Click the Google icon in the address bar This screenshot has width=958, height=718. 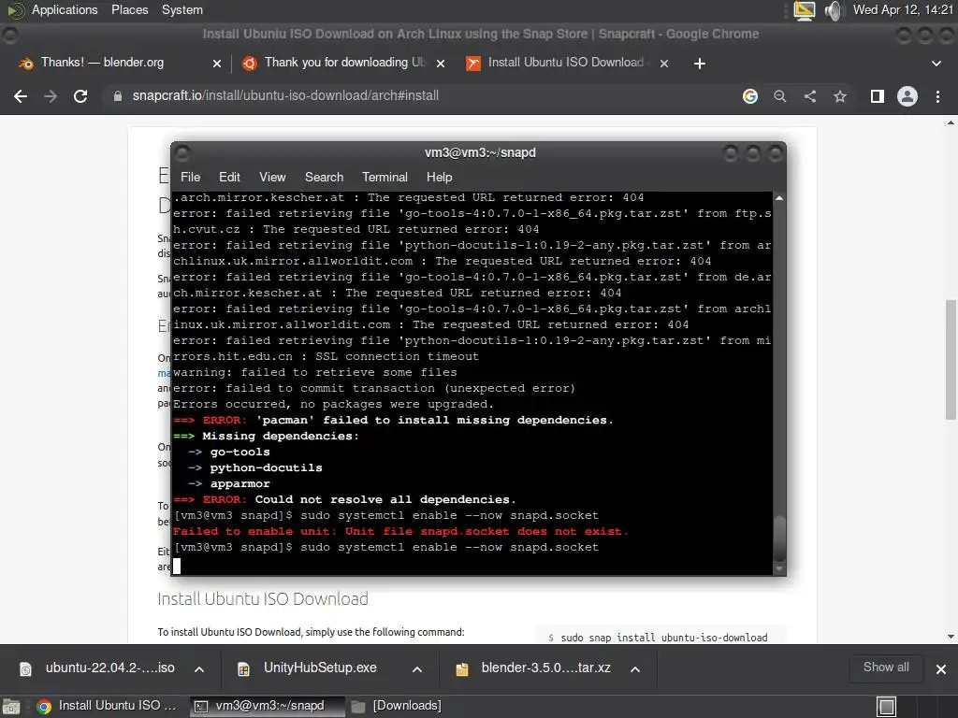click(x=750, y=96)
